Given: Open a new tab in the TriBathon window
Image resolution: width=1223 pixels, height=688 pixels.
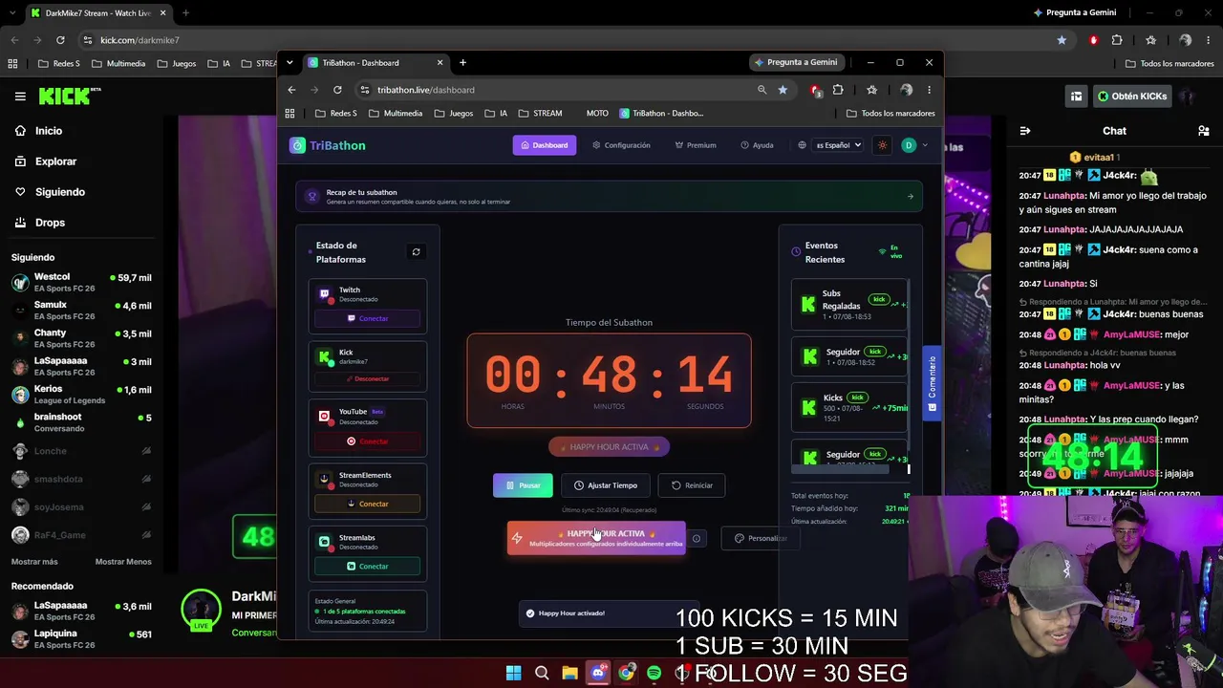Looking at the screenshot, I should 462,63.
